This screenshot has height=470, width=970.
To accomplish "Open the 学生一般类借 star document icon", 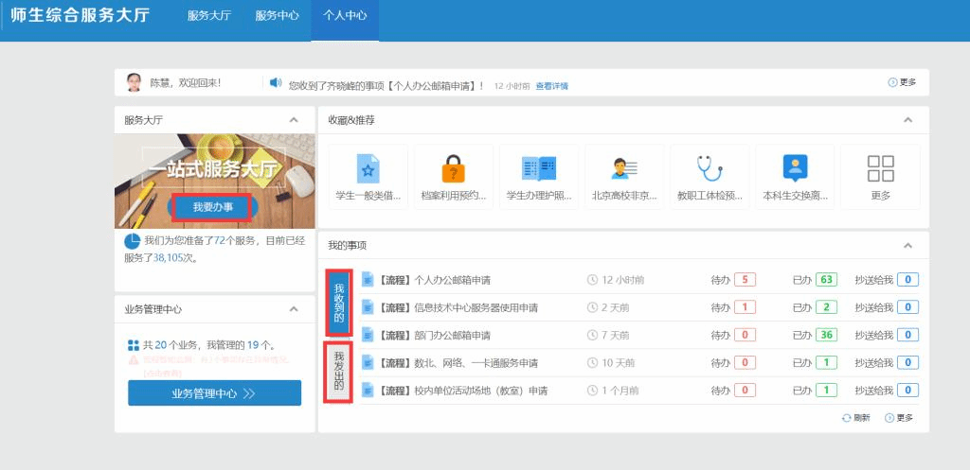I will tap(368, 168).
